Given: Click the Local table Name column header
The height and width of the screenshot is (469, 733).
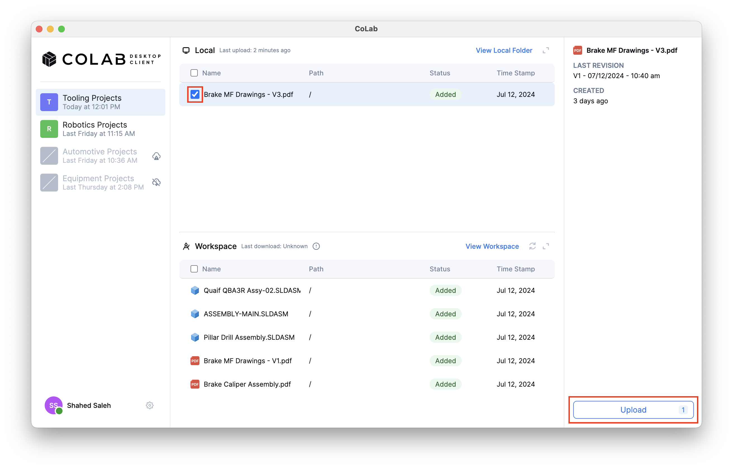Looking at the screenshot, I should point(211,73).
